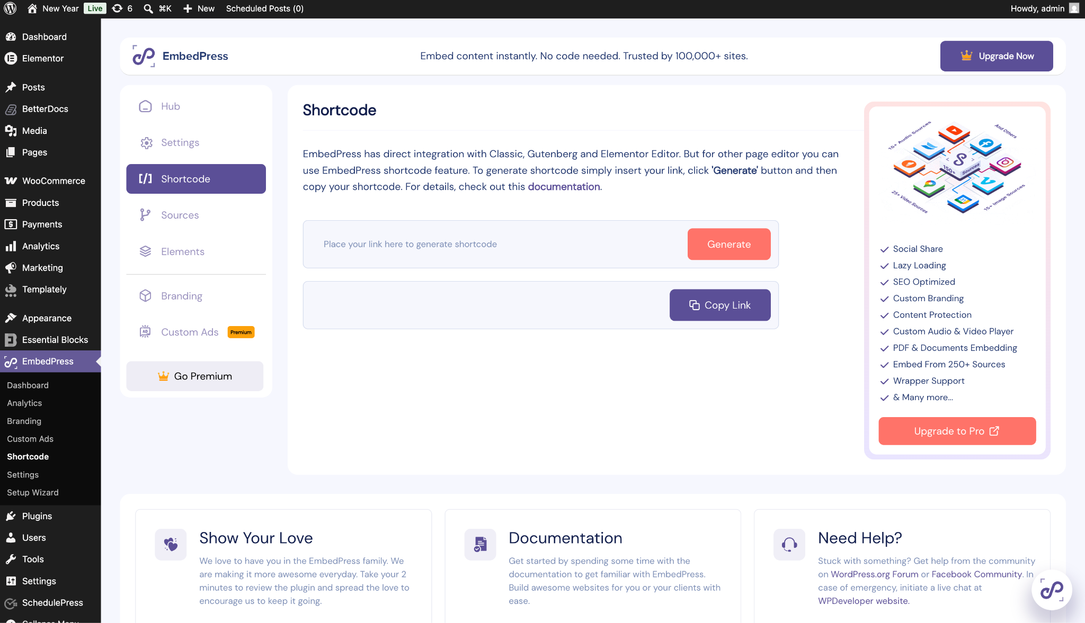
Task: Click the Tools wrench icon
Action: click(x=11, y=559)
